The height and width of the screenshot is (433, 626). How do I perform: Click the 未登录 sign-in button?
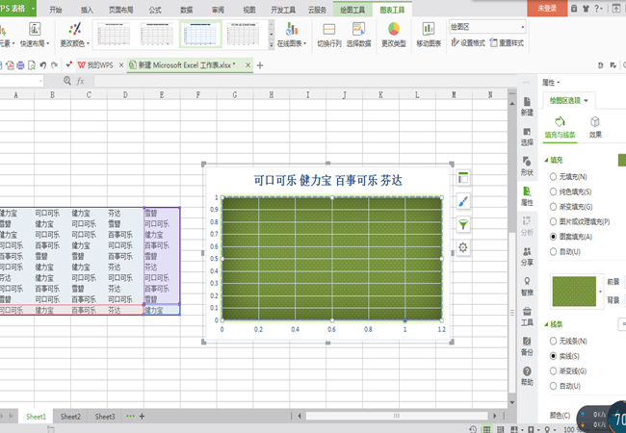point(547,8)
